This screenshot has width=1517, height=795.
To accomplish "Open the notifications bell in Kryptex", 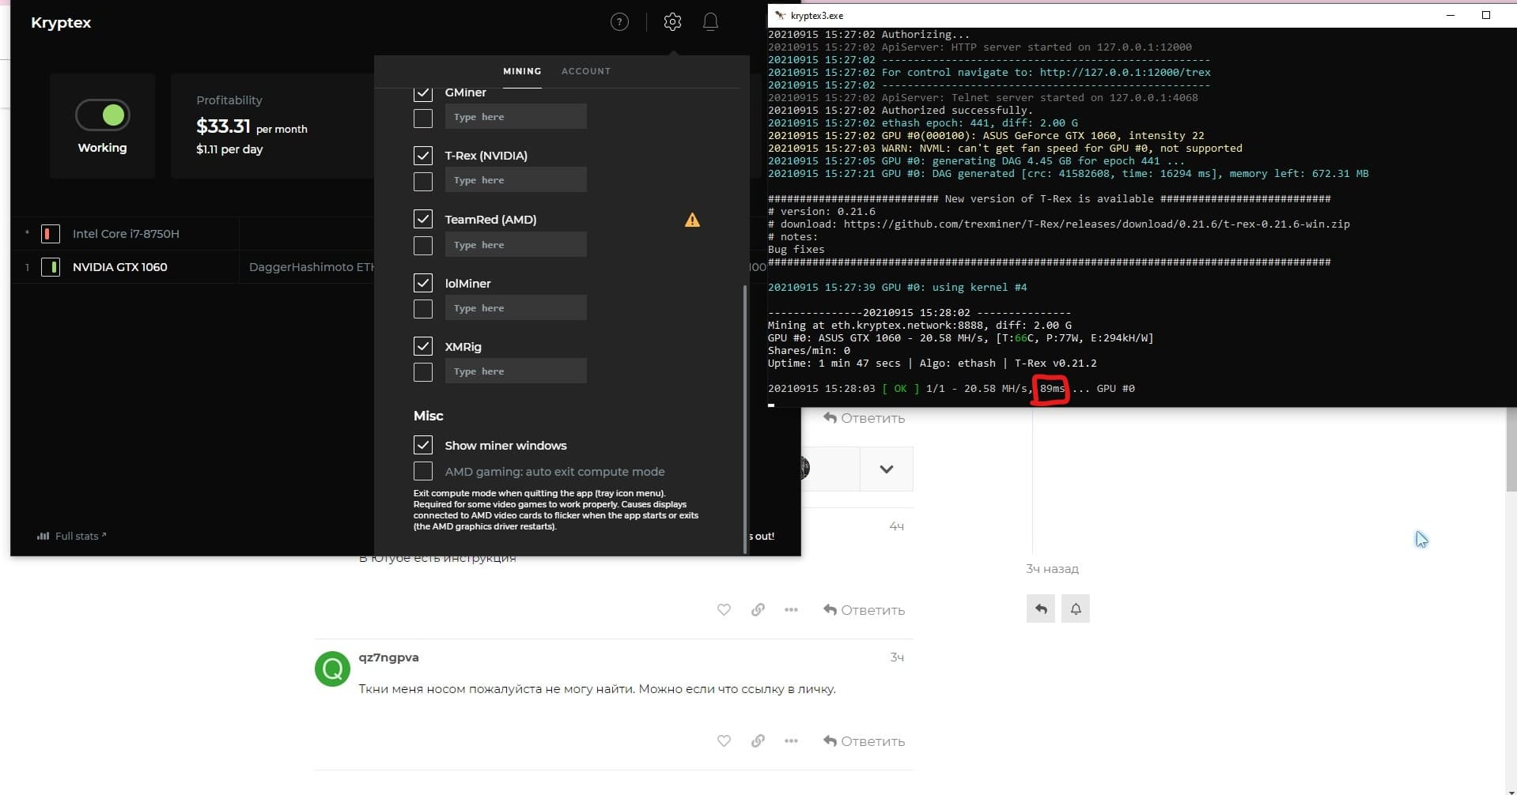I will coord(710,22).
